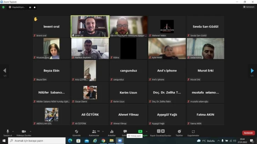Click the green encryption shield icon
257x144 pixels.
4,7
